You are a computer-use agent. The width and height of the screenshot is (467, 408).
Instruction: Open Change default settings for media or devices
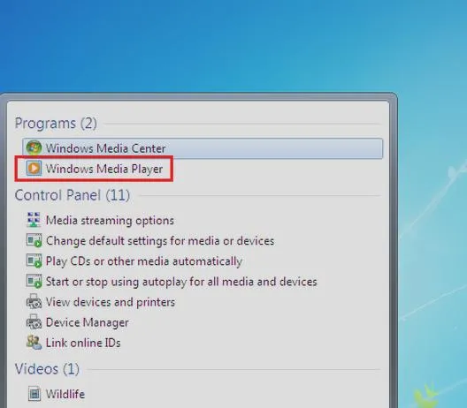(160, 241)
